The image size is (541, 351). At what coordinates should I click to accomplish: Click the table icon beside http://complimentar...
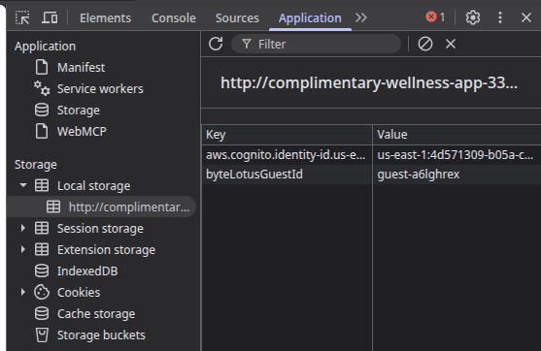pyautogui.click(x=53, y=207)
